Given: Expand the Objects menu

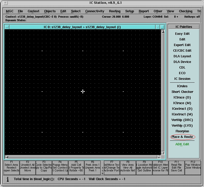Looking at the screenshot, I should [50, 11].
